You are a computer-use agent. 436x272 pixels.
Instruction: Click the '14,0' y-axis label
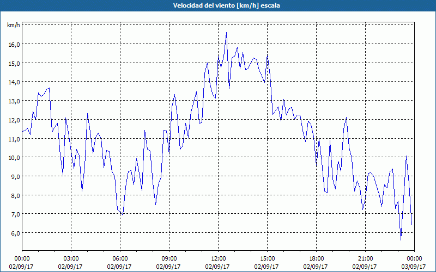14,82
